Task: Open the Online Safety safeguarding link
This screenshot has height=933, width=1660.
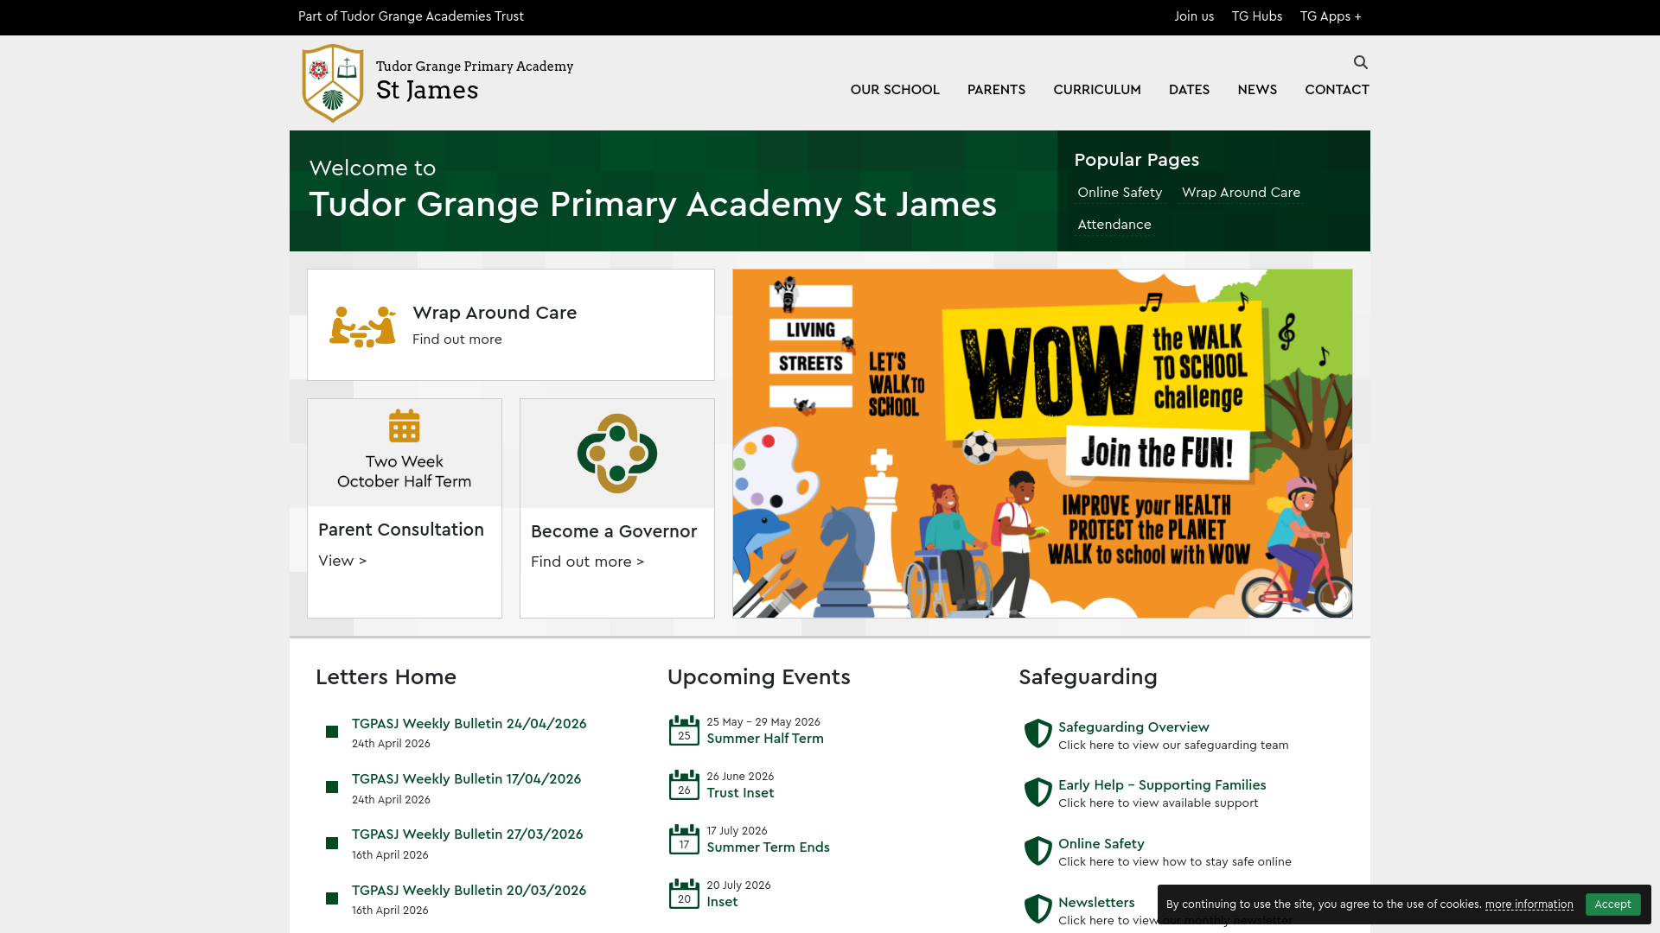Action: [1101, 844]
